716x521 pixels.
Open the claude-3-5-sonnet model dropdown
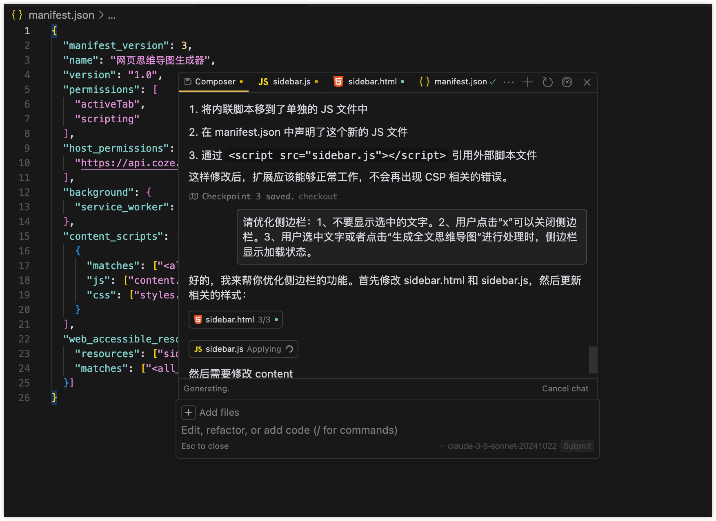point(498,446)
